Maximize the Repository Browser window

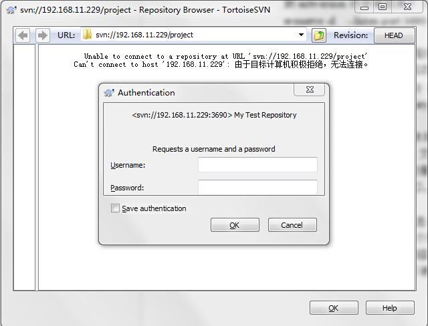click(383, 7)
